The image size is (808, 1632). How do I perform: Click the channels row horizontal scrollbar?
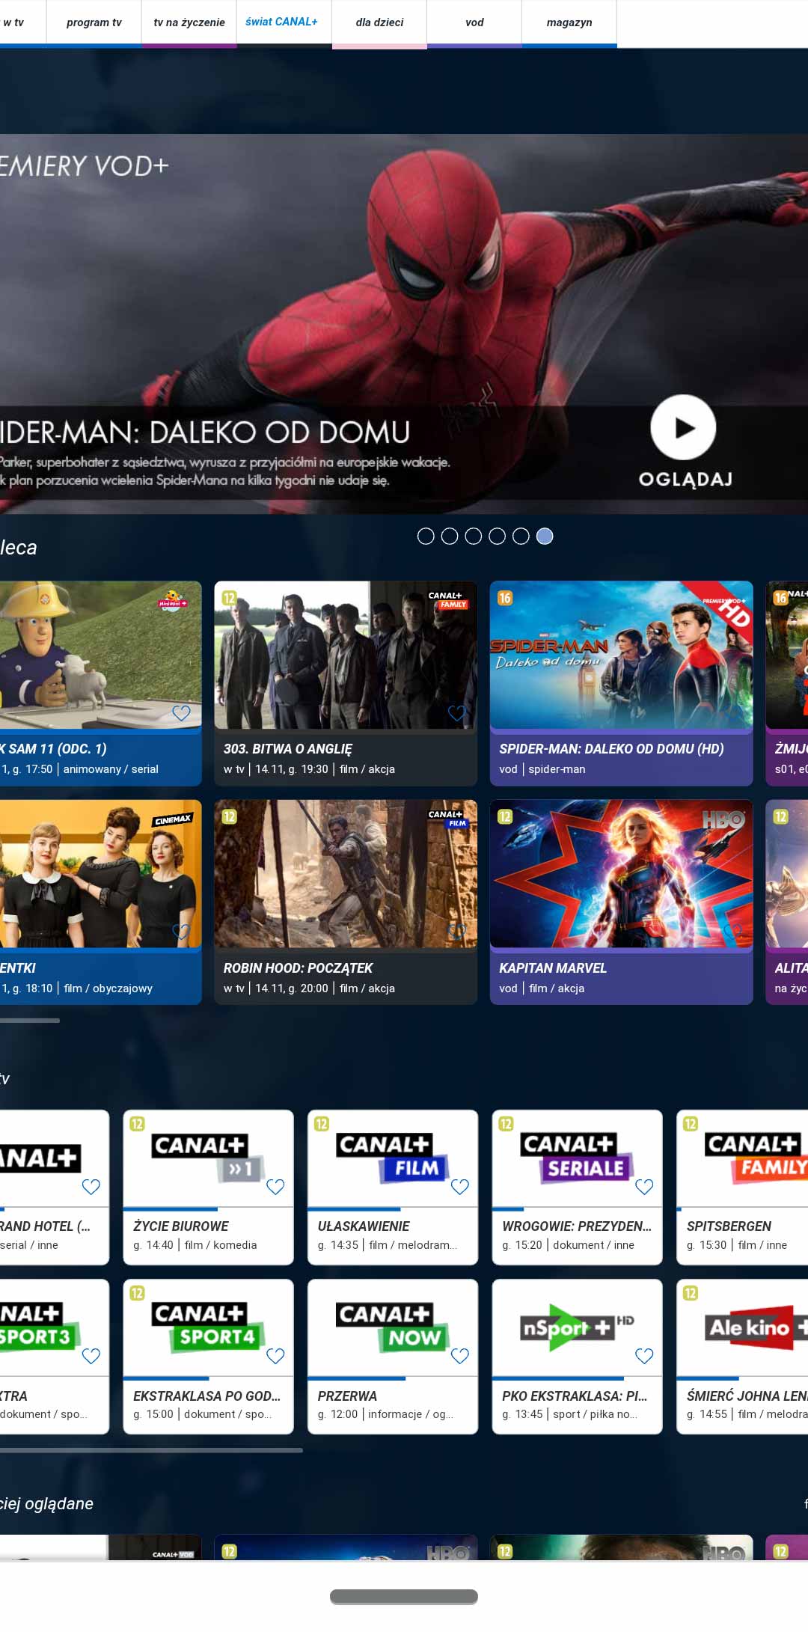click(151, 1449)
